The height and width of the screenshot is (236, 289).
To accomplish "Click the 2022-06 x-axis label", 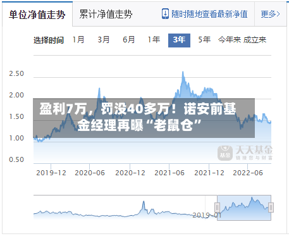I will 248,173.
